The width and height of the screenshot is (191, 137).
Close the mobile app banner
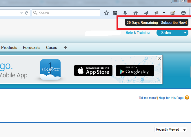click(x=159, y=58)
